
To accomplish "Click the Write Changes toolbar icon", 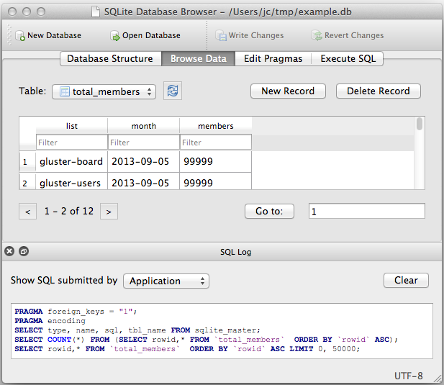I will tap(221, 36).
